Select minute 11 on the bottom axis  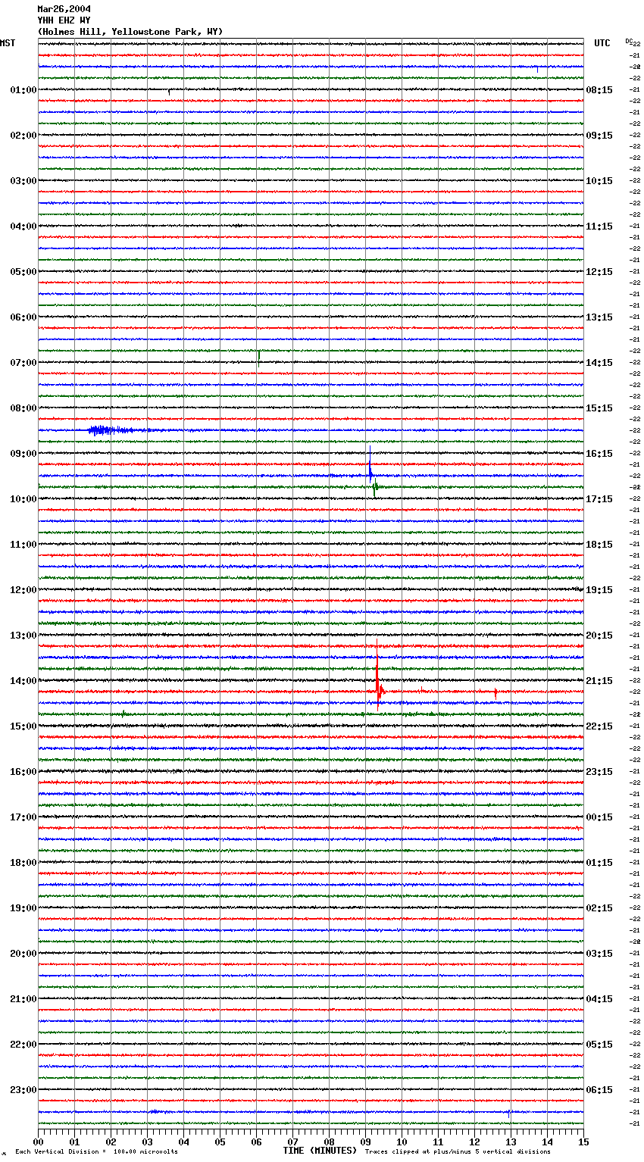pyautogui.click(x=438, y=1142)
